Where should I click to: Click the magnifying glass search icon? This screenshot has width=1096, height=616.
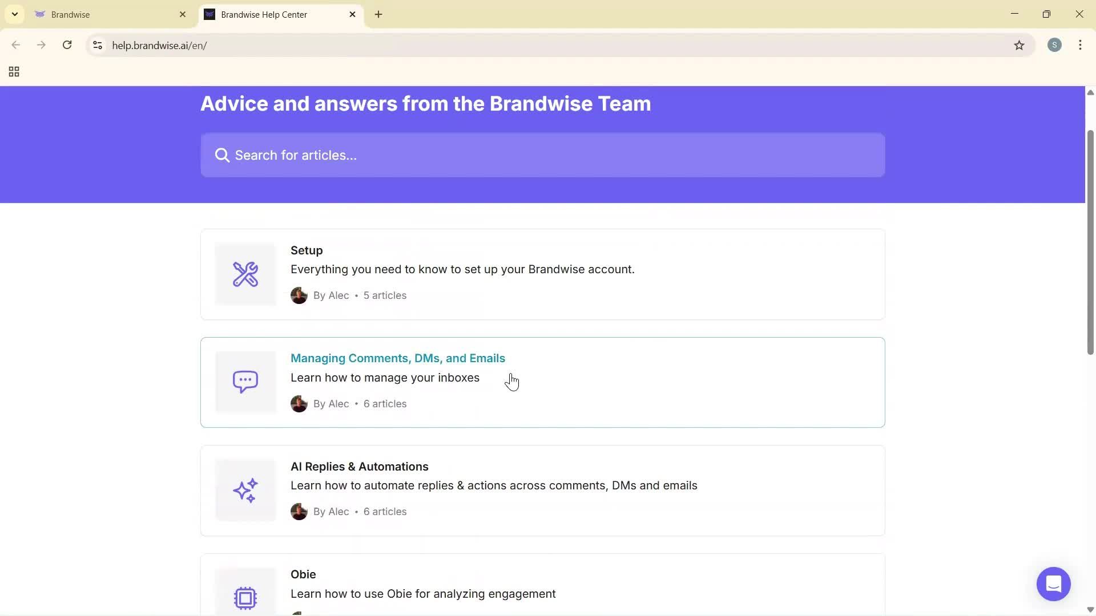click(x=221, y=155)
